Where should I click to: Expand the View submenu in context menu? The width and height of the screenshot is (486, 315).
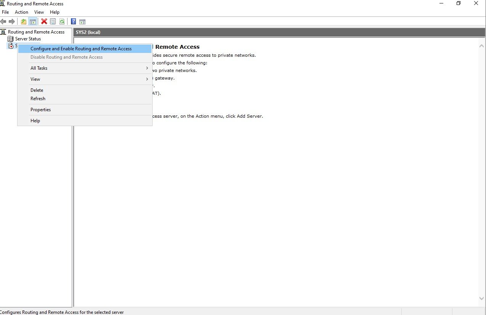pos(85,79)
